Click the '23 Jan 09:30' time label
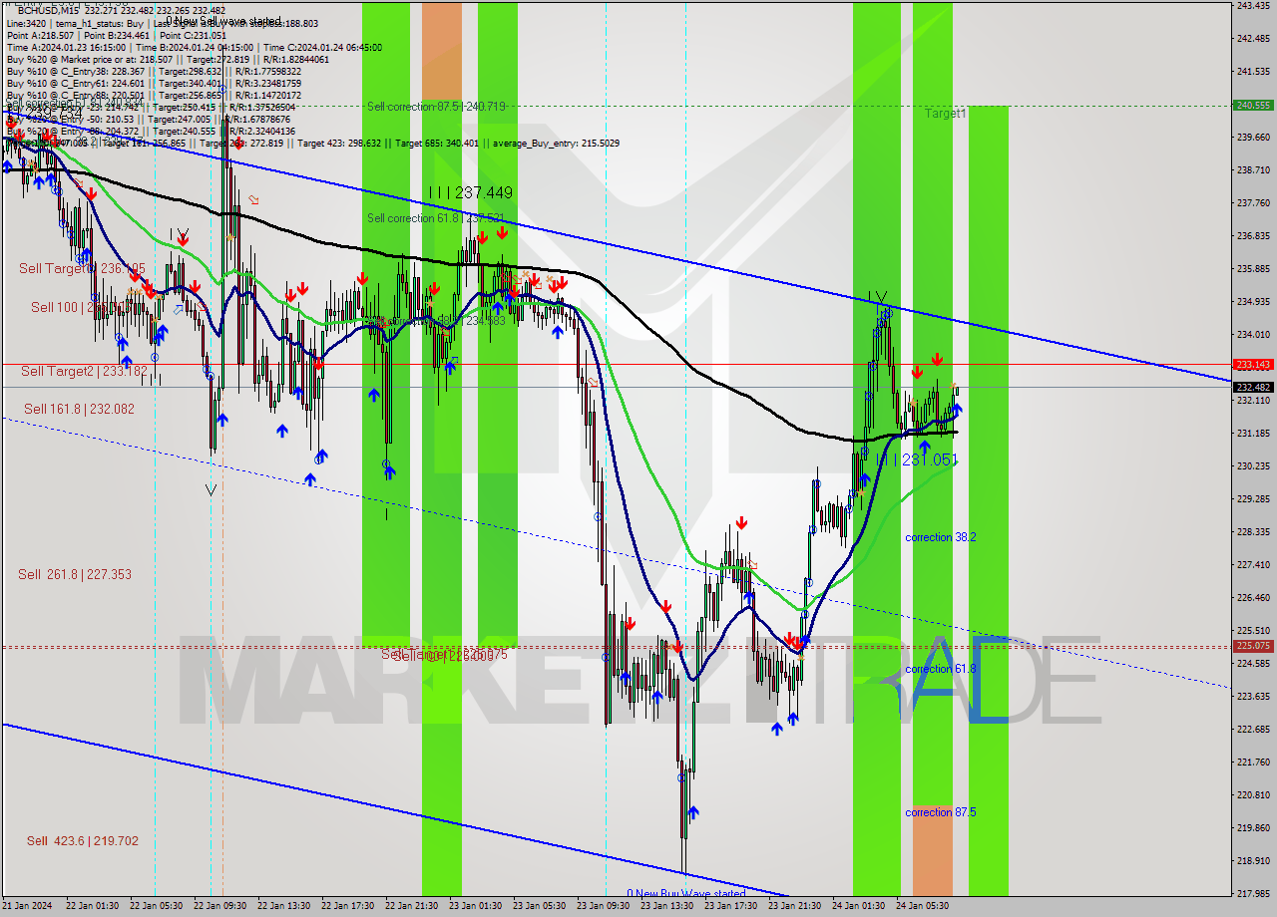This screenshot has width=1277, height=917. point(603,906)
